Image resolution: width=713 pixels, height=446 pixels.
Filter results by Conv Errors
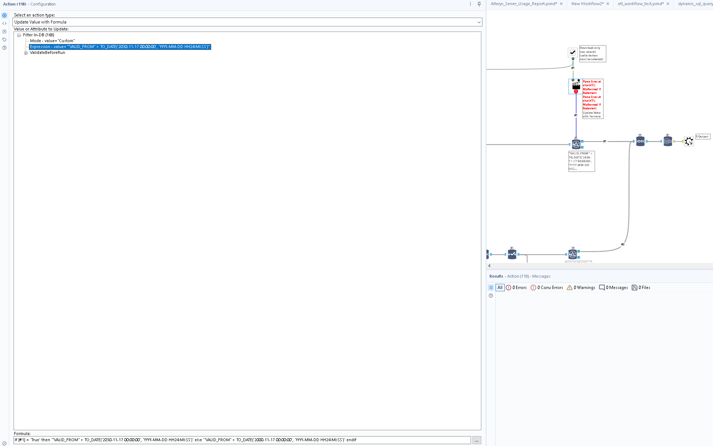click(x=547, y=288)
